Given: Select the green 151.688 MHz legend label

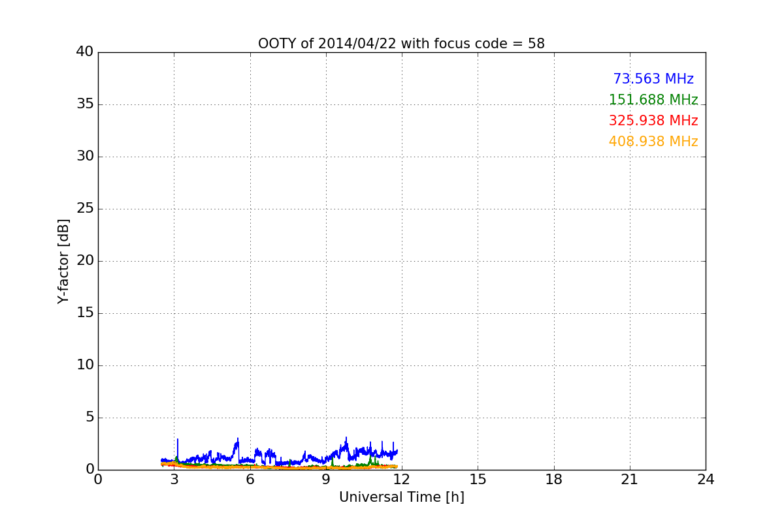Looking at the screenshot, I should (x=653, y=100).
